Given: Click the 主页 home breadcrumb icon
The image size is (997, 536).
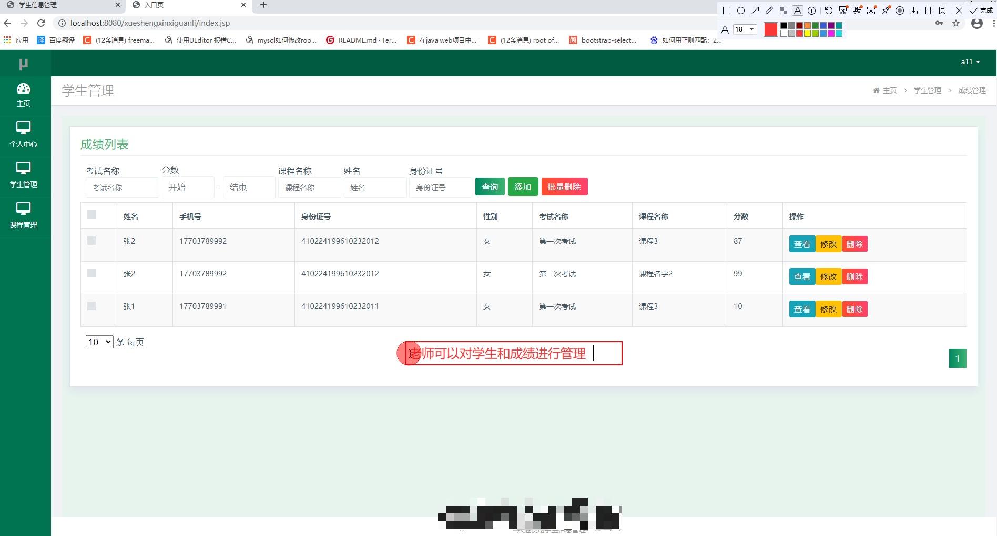Looking at the screenshot, I should pos(877,90).
